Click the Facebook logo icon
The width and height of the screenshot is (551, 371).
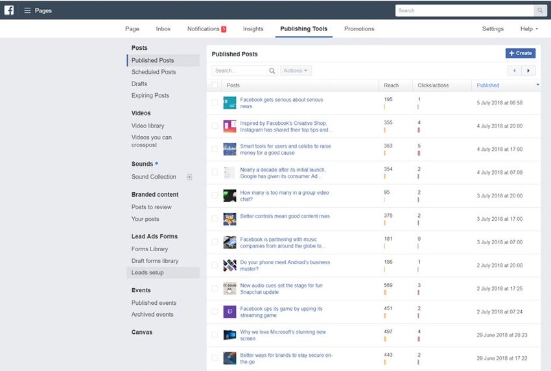[9, 10]
